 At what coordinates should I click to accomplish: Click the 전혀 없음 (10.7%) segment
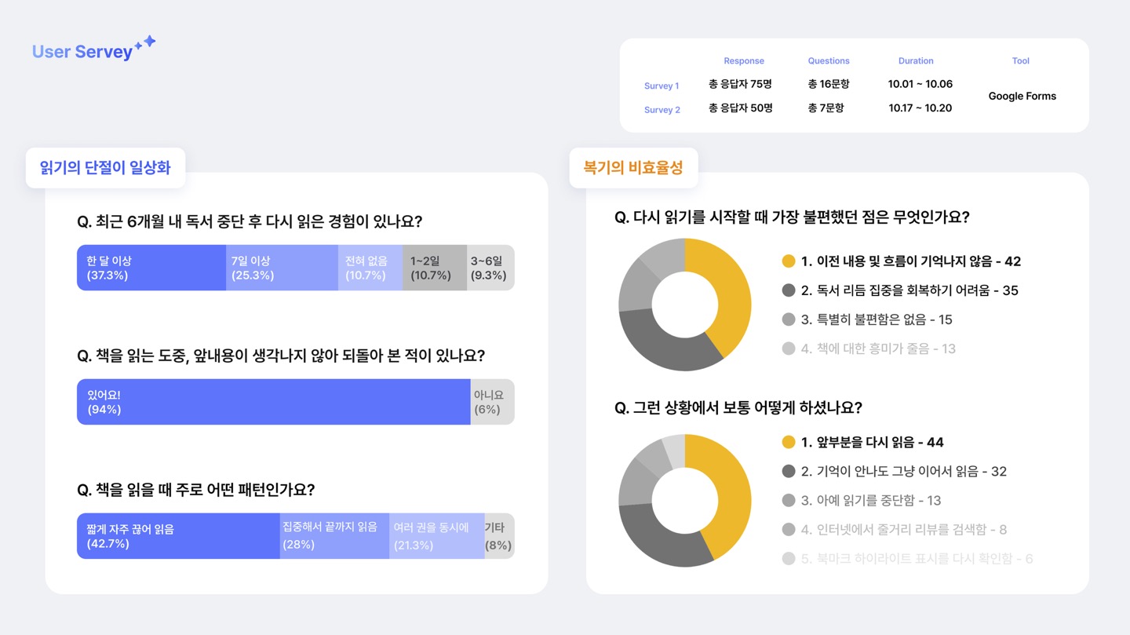(x=370, y=268)
